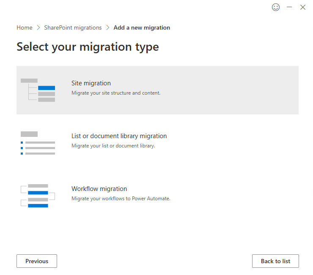Click the 'Select your migration type' heading
Screen dimensions: 313x275
click(x=88, y=47)
